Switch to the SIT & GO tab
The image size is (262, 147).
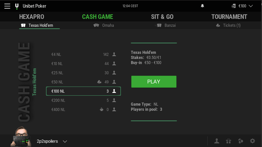(162, 17)
